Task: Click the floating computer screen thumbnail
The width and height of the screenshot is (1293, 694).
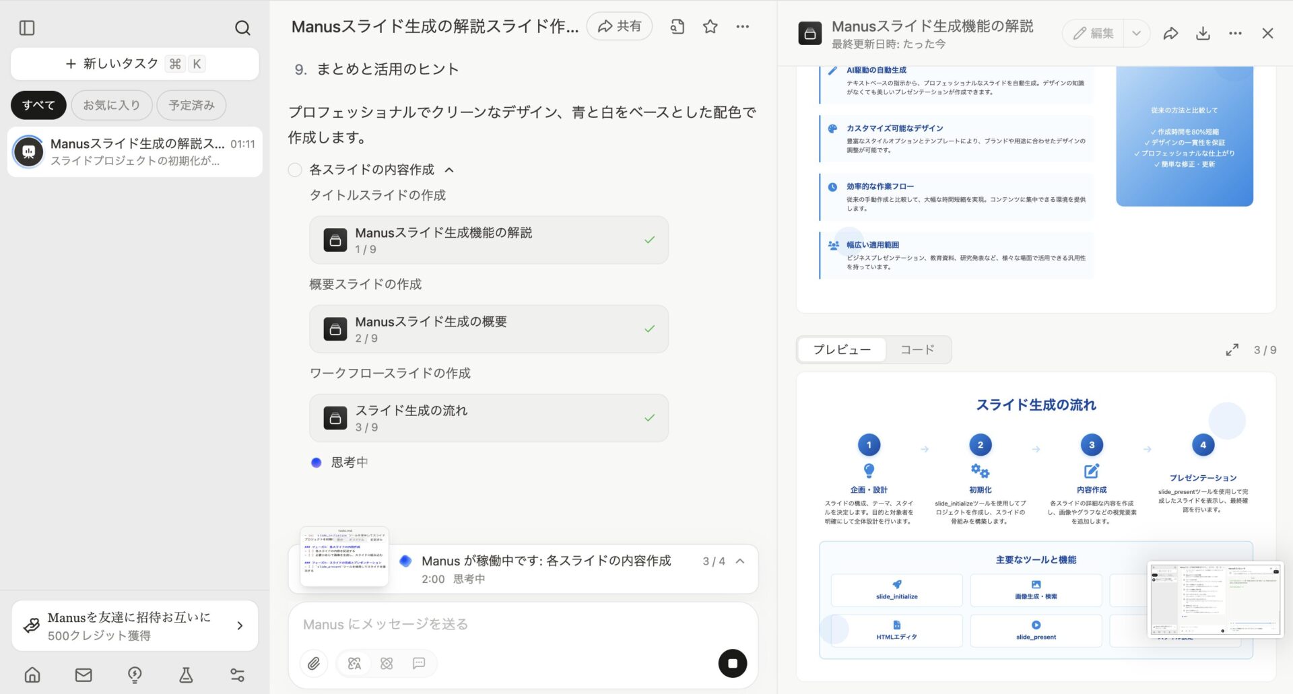Action: 1215,599
